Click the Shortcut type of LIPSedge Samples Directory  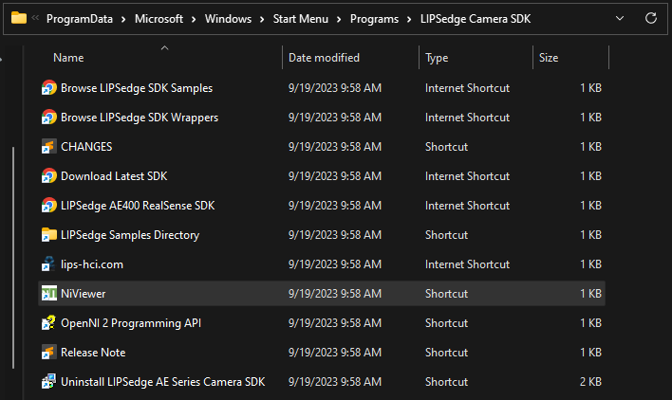point(446,235)
